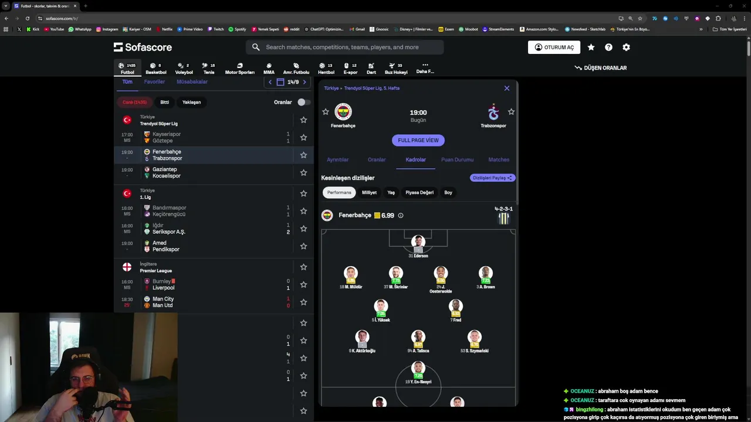Favorite the Fenerbahçe team star in panel
This screenshot has height=422, width=751.
[x=326, y=111]
